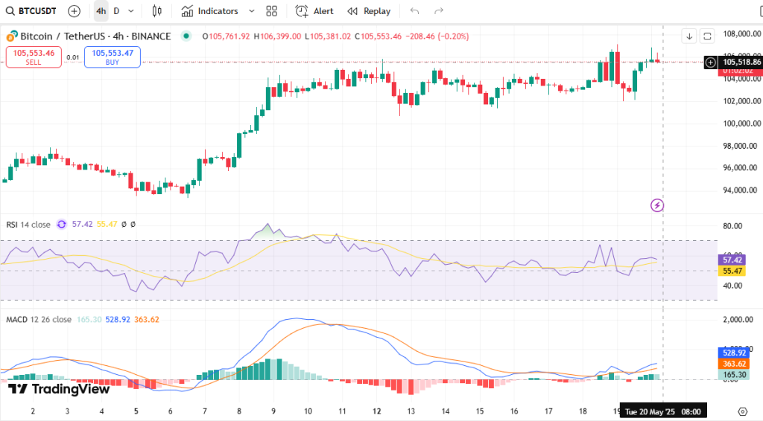Click the add symbol plus icon
Screen dimensions: 763x421
(x=74, y=11)
